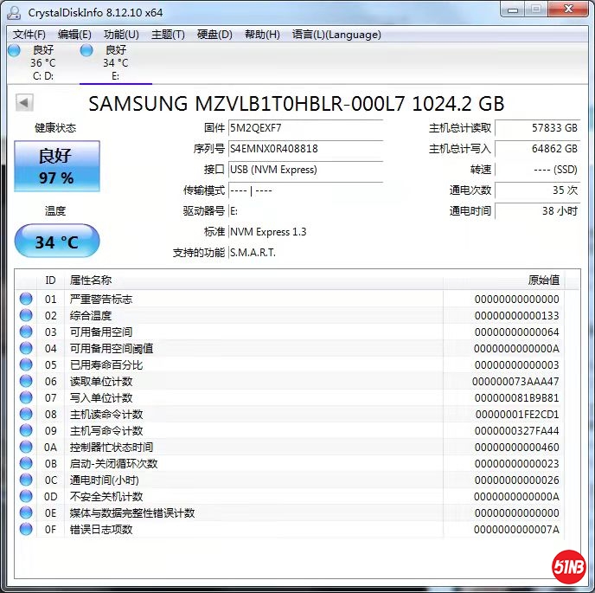The width and height of the screenshot is (595, 593).
Task: Select the 综合温度 attribute name
Action: pos(90,315)
